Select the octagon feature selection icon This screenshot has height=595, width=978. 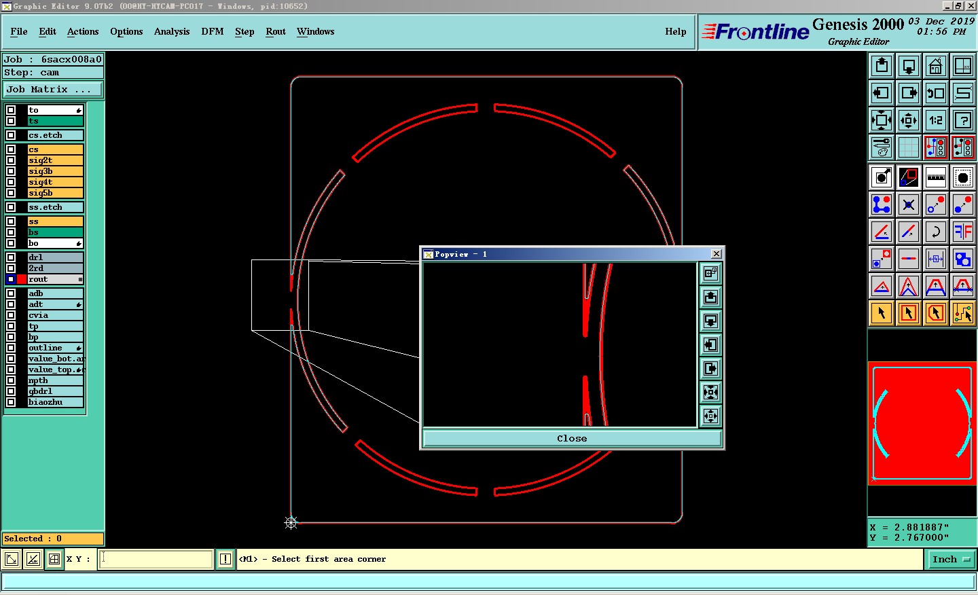pos(963,177)
